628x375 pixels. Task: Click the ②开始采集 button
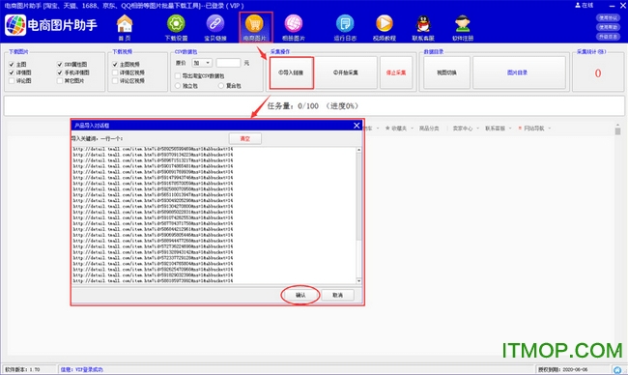[x=346, y=72]
